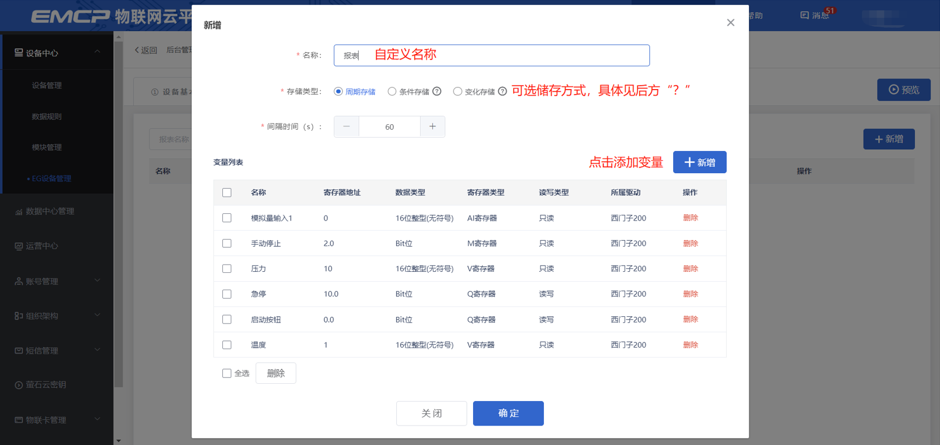Delete the 温度 variable row
This screenshot has width=940, height=445.
tap(690, 345)
